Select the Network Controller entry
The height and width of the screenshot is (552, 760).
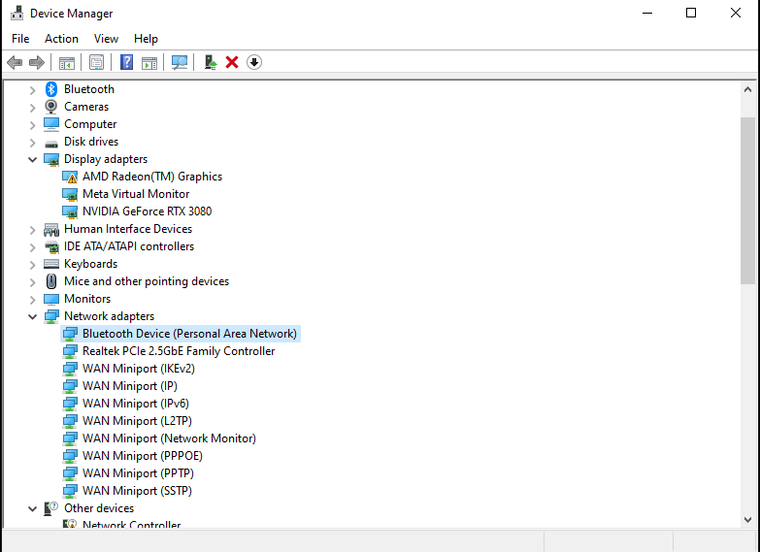pyautogui.click(x=131, y=525)
